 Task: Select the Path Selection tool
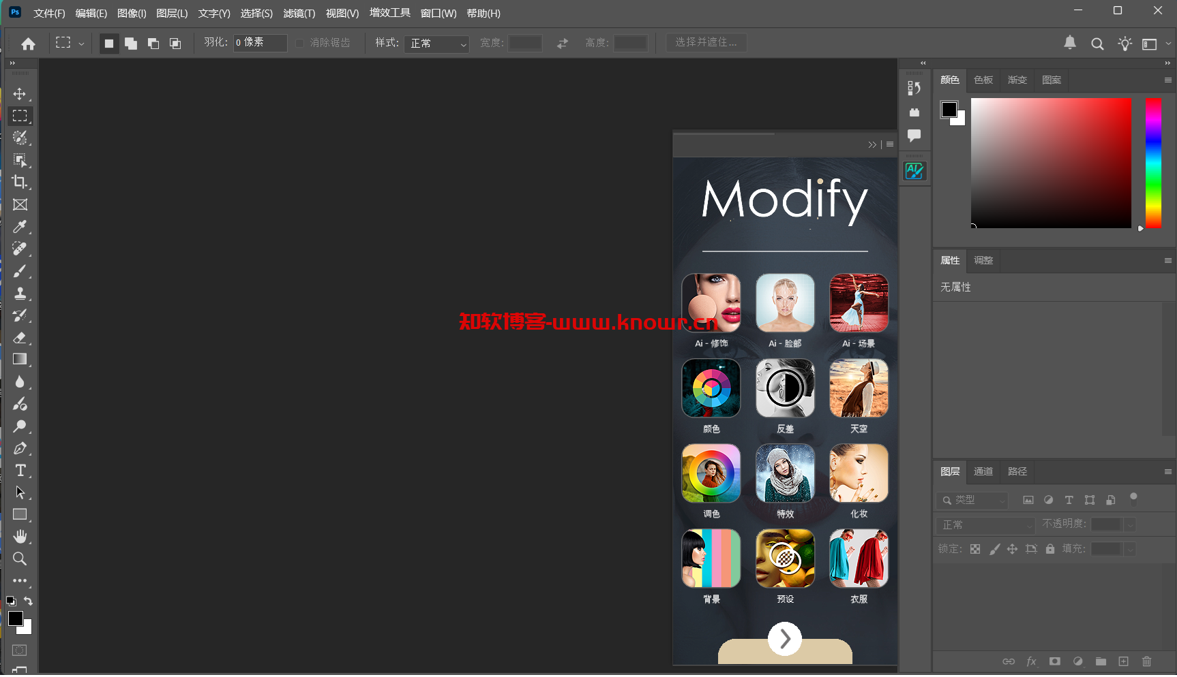(20, 492)
